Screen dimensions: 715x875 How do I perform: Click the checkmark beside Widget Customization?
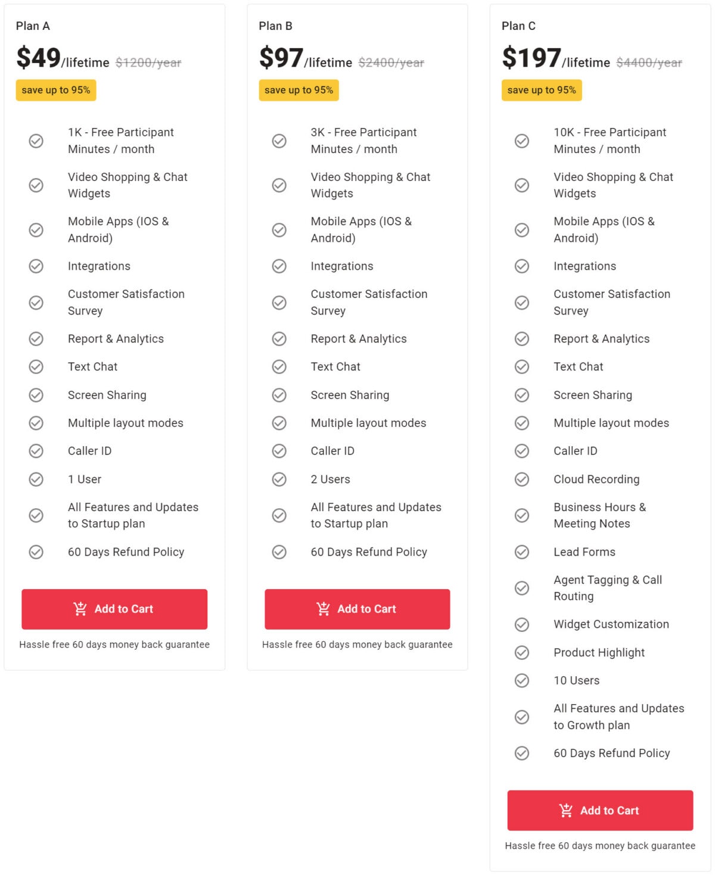click(523, 624)
